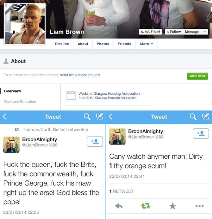Compose new tweet from left Tweet header

(100, 116)
